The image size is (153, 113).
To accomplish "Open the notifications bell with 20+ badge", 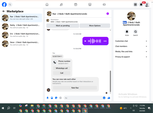I will (x=141, y=5).
